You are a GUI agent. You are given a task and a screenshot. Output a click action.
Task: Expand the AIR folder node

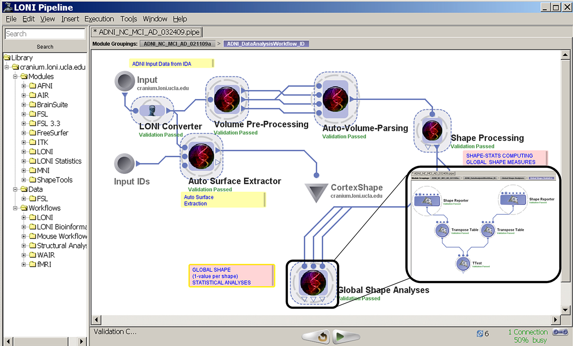[24, 95]
